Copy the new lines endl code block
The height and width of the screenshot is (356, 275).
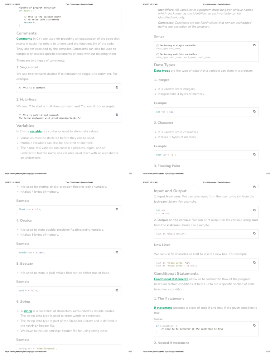click(254, 263)
